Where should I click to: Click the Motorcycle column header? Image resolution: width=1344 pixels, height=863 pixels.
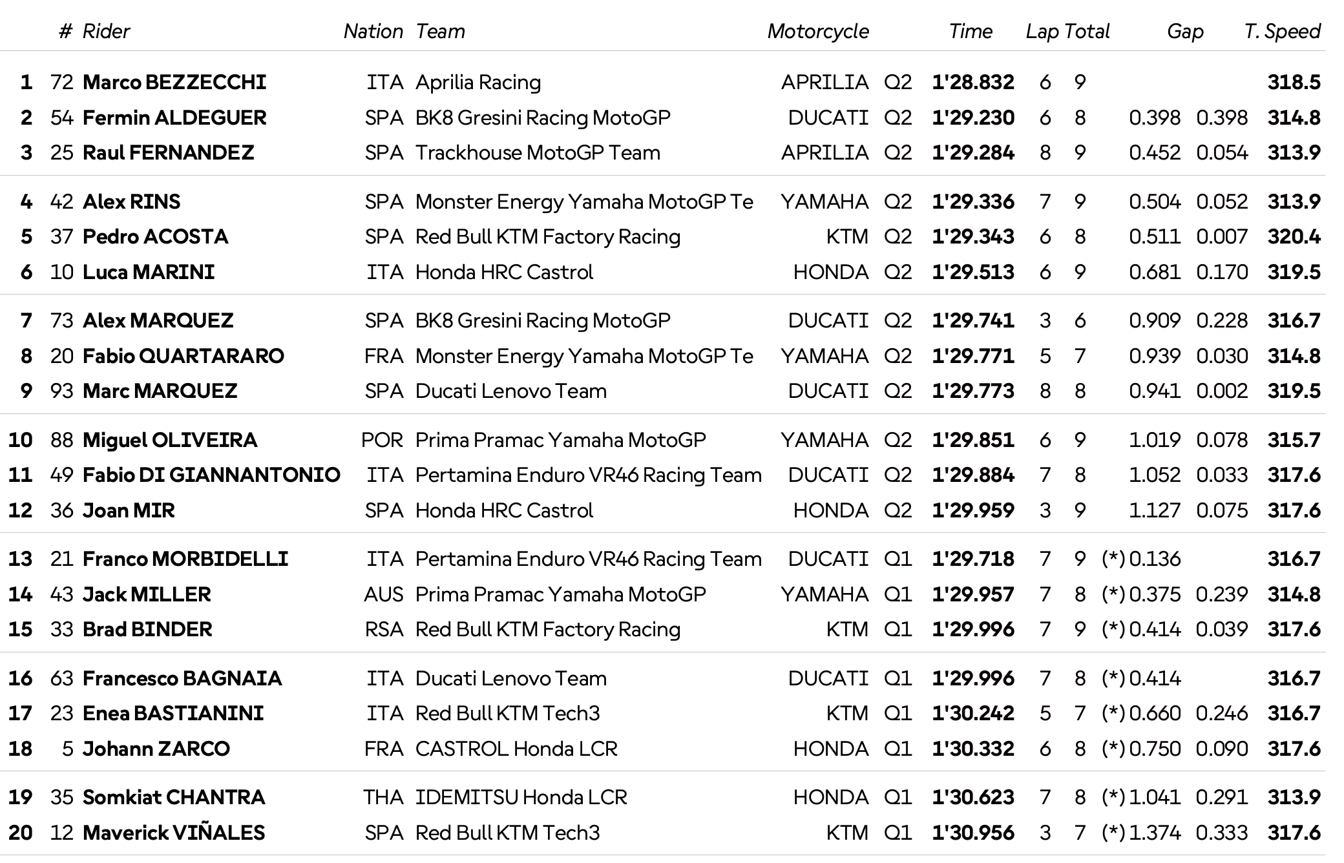(x=817, y=31)
